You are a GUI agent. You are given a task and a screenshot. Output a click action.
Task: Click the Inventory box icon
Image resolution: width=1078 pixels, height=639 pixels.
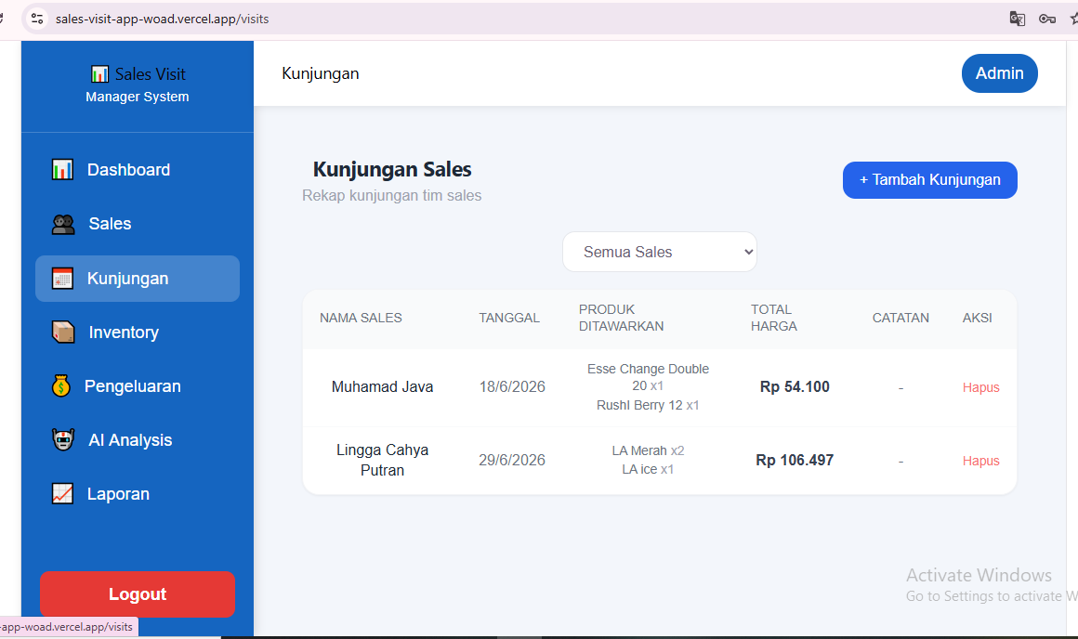click(63, 333)
